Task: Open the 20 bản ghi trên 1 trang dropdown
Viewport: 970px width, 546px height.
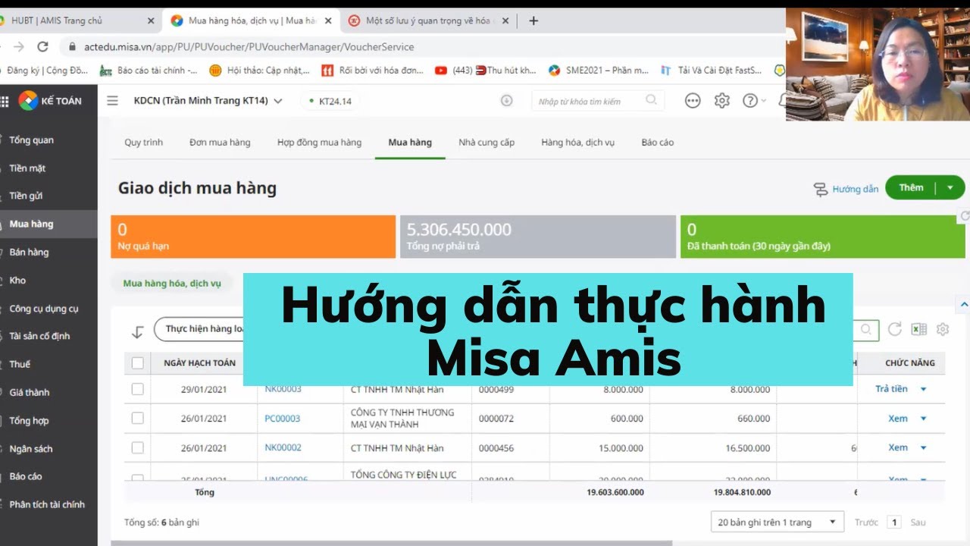Action: (x=778, y=522)
